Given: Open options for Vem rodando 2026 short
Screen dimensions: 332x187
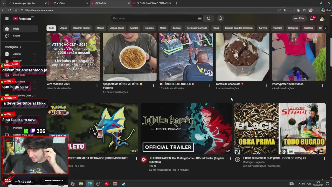Looking at the screenshot, I should pyautogui.click(x=97, y=85).
